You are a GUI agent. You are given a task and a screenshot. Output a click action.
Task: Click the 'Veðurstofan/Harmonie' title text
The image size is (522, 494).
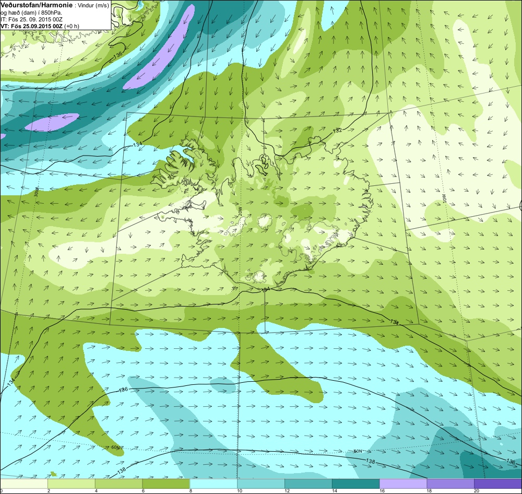(35, 5)
